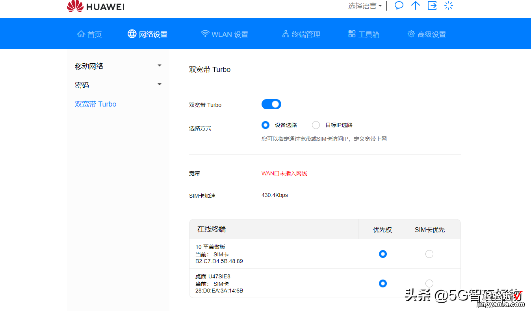The image size is (531, 311).
Task: Click the 宽带 label above SIM卡加速
Action: coord(195,173)
